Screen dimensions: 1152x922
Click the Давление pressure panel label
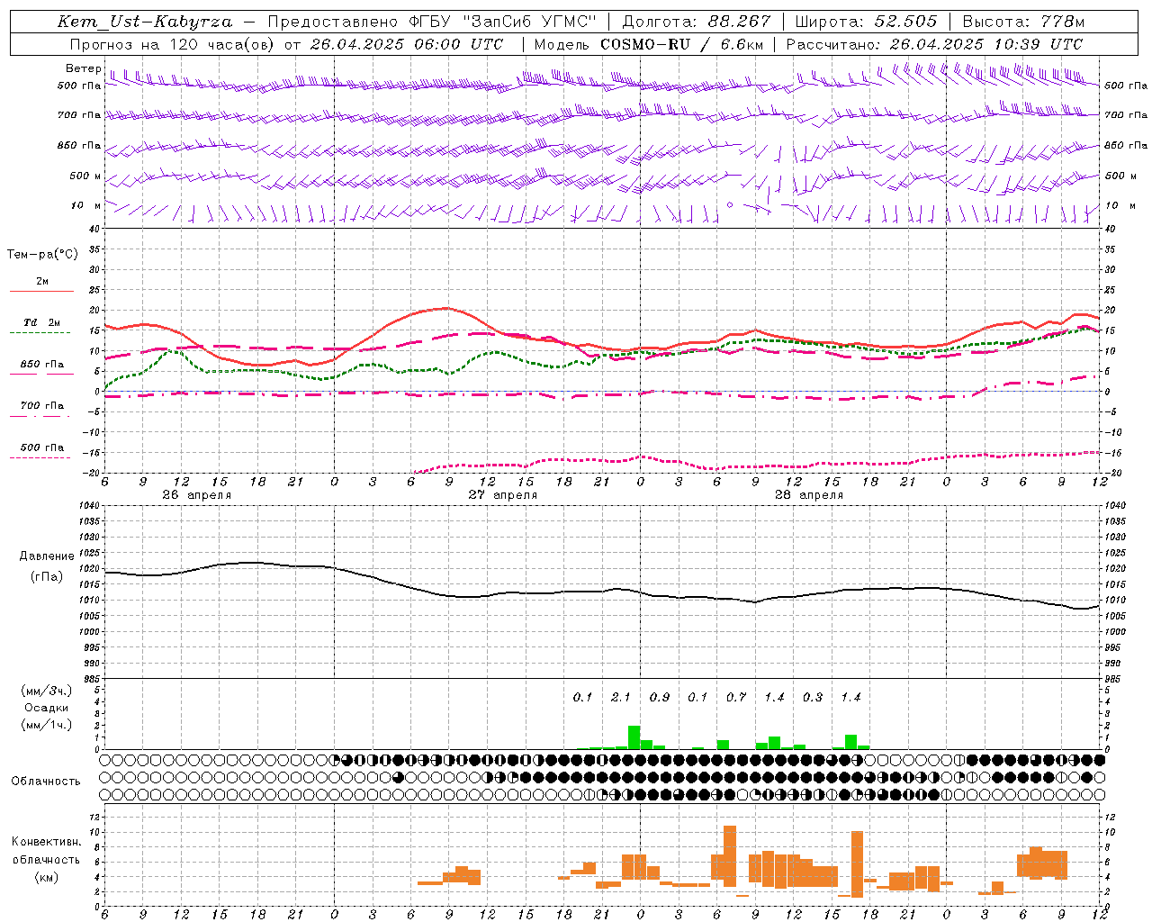[46, 556]
